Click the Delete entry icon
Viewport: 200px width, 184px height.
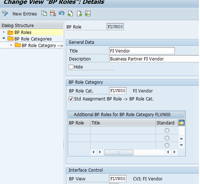click(53, 13)
